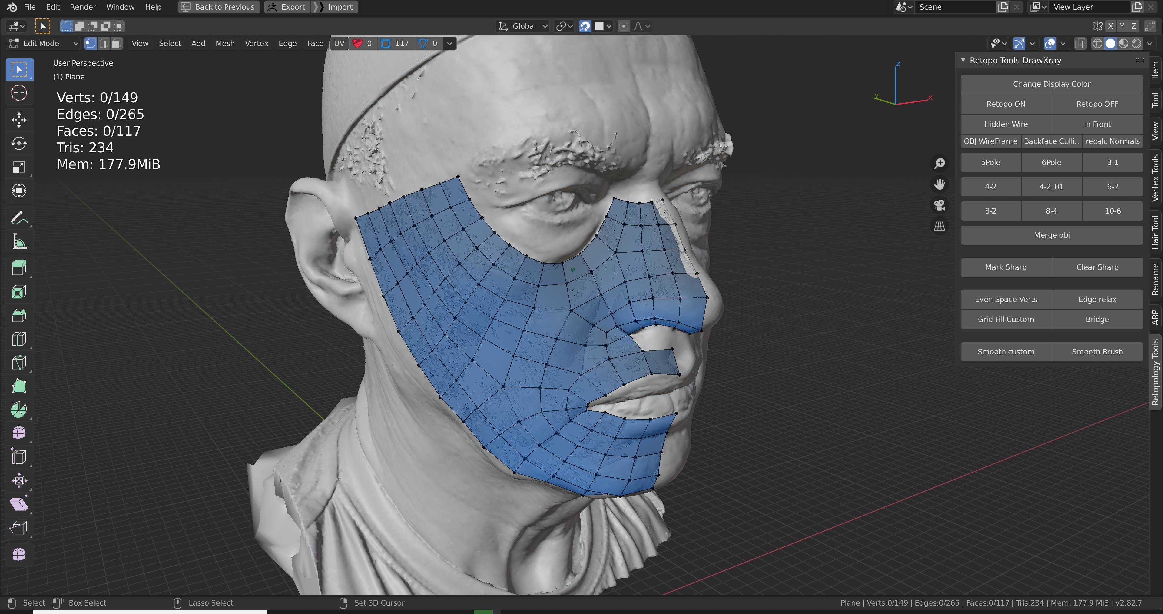Open the pivot point dropdown
Image resolution: width=1163 pixels, height=614 pixels.
[564, 26]
